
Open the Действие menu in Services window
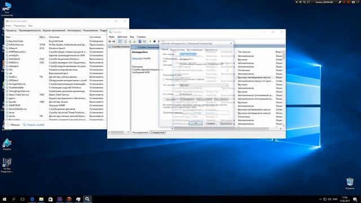[122, 37]
